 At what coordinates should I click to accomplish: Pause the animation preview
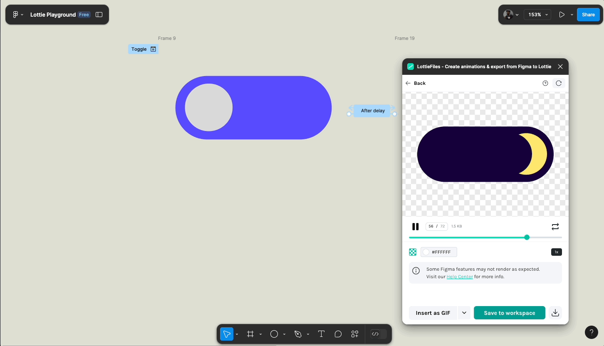(x=415, y=227)
